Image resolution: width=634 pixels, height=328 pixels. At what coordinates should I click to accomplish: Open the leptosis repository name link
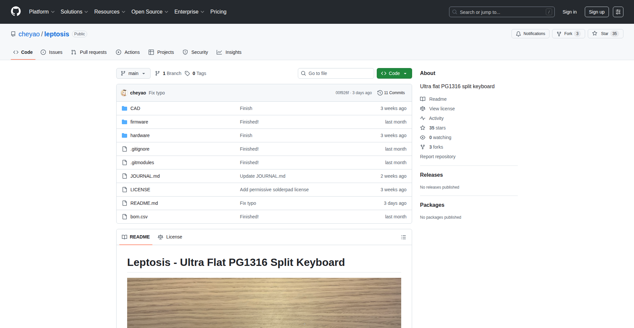57,34
